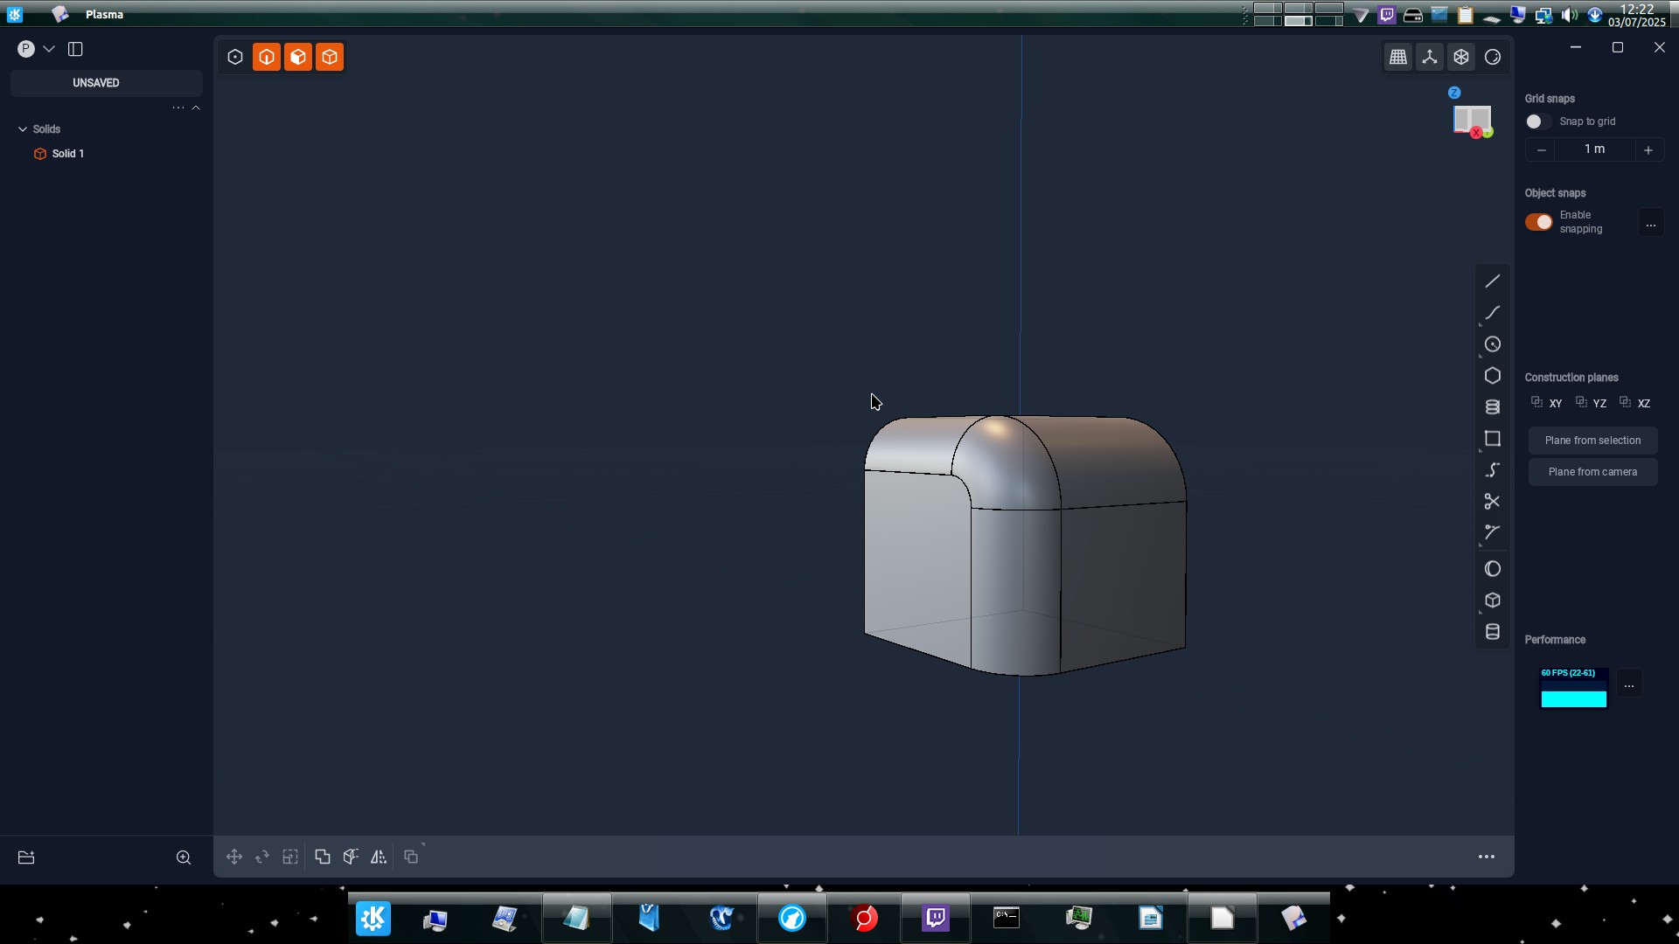Open the KDE application launcher in taskbar
The image size is (1679, 944).
tap(373, 919)
